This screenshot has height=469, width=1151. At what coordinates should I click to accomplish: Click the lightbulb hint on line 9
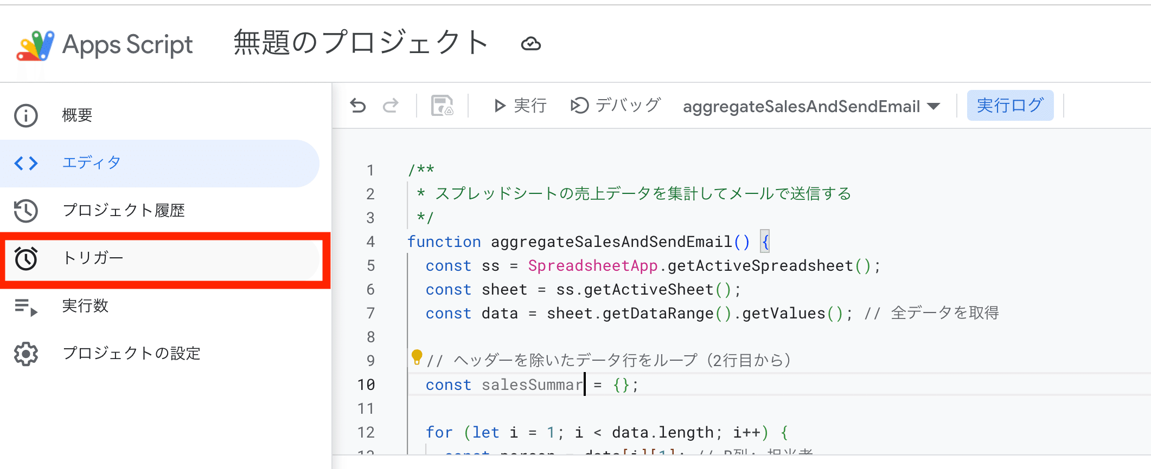click(417, 356)
